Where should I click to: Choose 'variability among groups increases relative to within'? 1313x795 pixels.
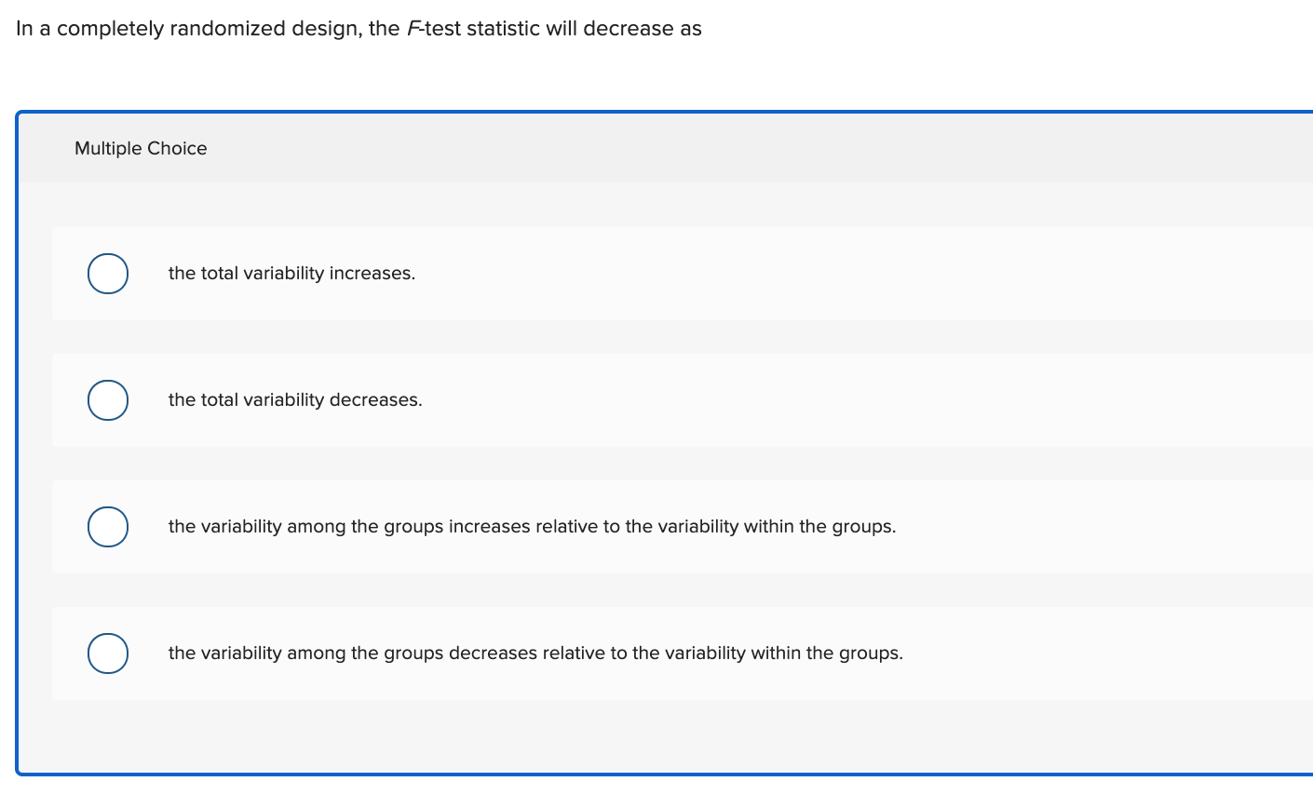point(107,526)
